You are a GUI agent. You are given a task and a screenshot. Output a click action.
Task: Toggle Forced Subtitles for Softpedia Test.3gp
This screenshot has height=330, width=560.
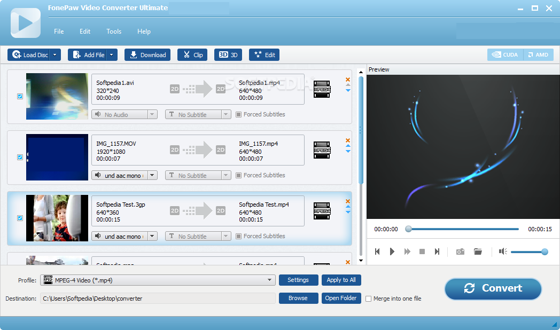238,236
